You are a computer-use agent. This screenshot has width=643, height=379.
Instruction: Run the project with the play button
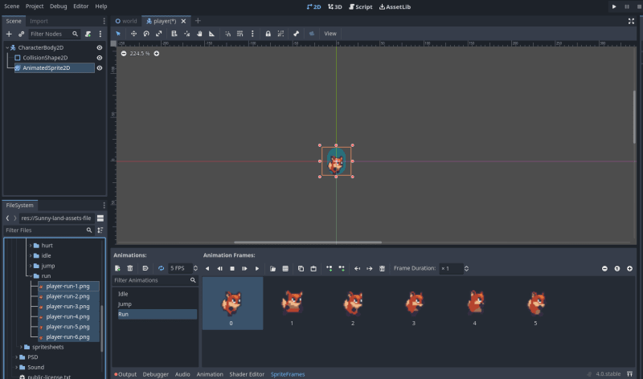tap(614, 6)
